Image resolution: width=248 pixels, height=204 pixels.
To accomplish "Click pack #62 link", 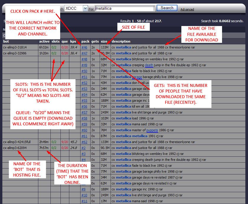I will coord(84,142).
